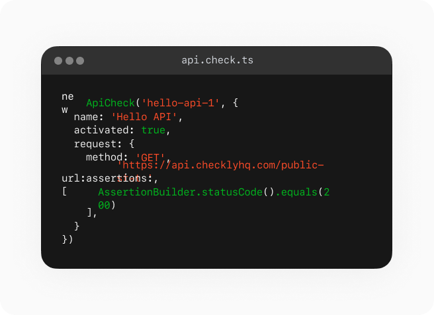Click the closing }) line

67,239
